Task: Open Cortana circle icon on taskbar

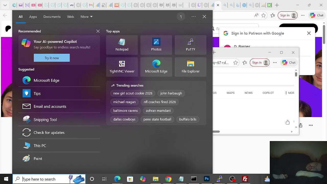Action: click(x=92, y=179)
